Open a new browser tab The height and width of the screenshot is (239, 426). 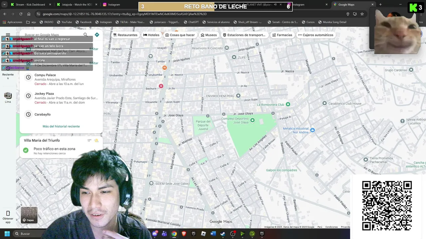(380, 5)
